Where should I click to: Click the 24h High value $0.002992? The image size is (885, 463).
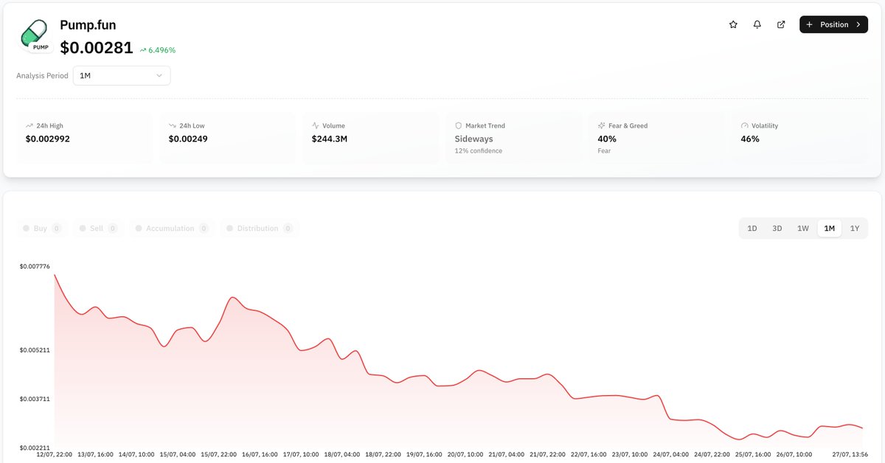click(x=48, y=139)
